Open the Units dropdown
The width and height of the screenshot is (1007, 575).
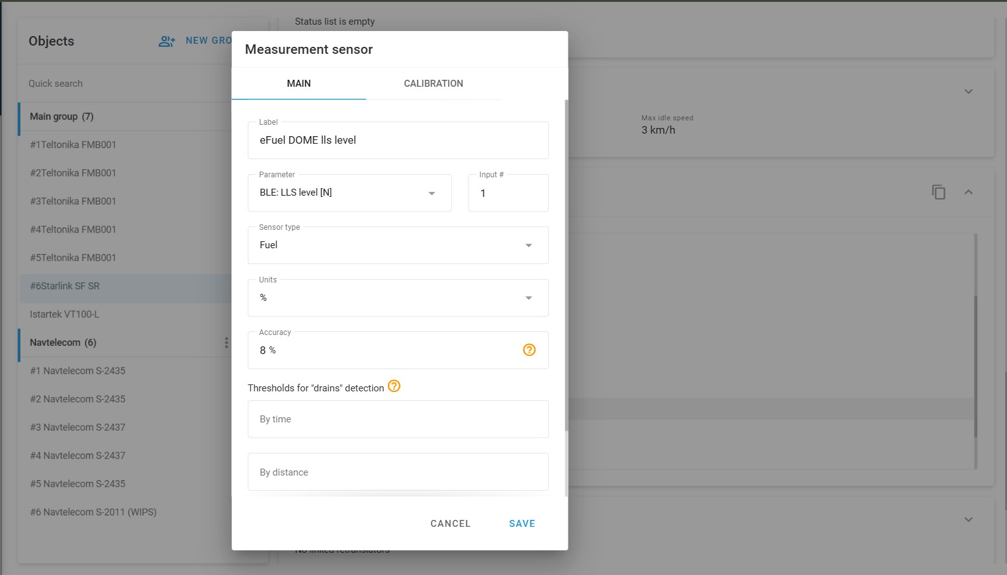point(398,298)
